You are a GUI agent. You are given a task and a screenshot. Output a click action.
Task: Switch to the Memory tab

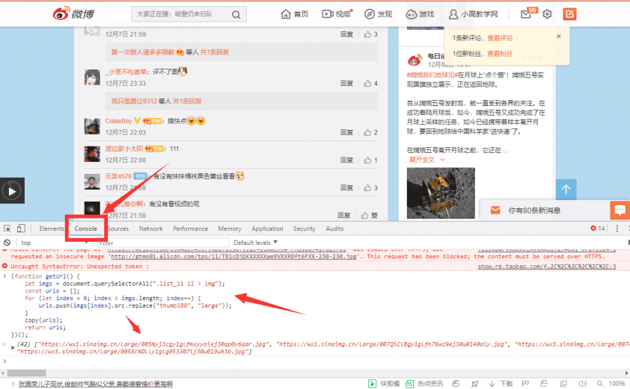(230, 228)
